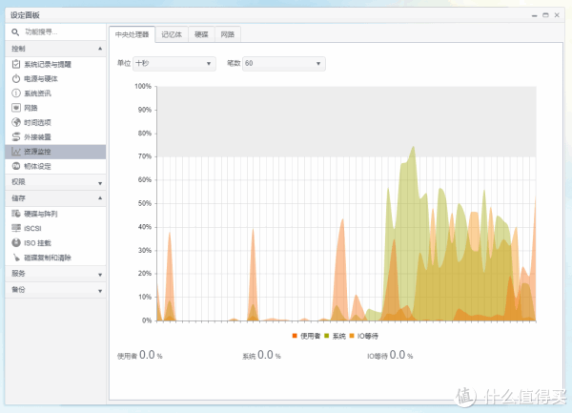Collapse the 控制 section
Image resolution: width=572 pixels, height=413 pixels.
56,49
